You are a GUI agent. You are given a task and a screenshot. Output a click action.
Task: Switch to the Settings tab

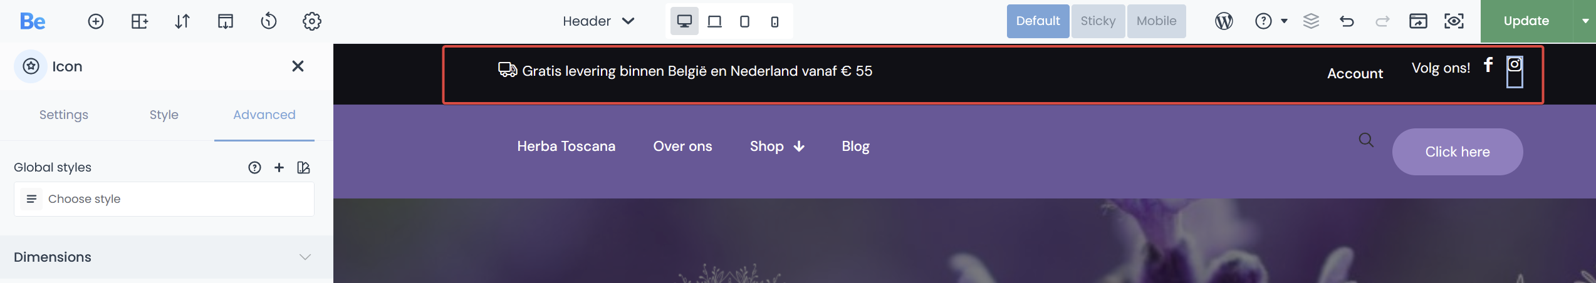64,115
